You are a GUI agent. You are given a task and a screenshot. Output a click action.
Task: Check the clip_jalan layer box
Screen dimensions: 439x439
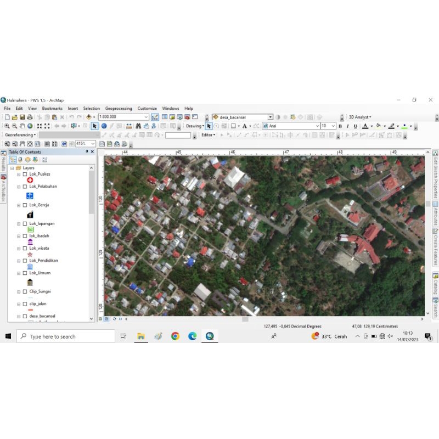click(25, 303)
